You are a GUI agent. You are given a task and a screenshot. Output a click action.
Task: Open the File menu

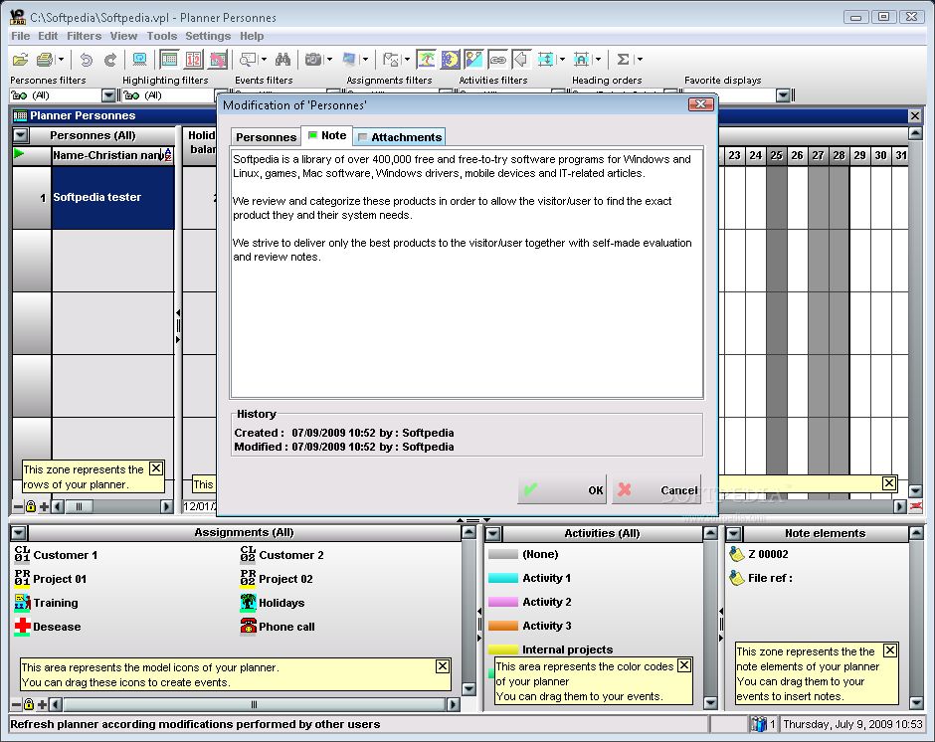pyautogui.click(x=20, y=36)
